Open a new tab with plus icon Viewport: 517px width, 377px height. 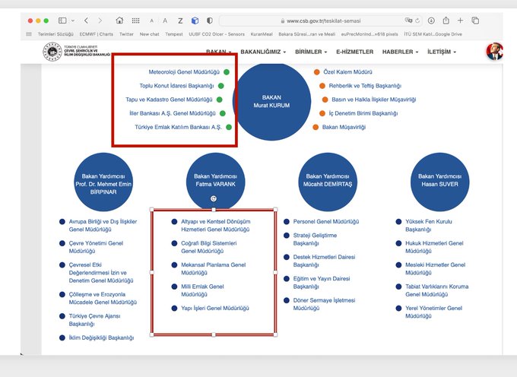(460, 21)
